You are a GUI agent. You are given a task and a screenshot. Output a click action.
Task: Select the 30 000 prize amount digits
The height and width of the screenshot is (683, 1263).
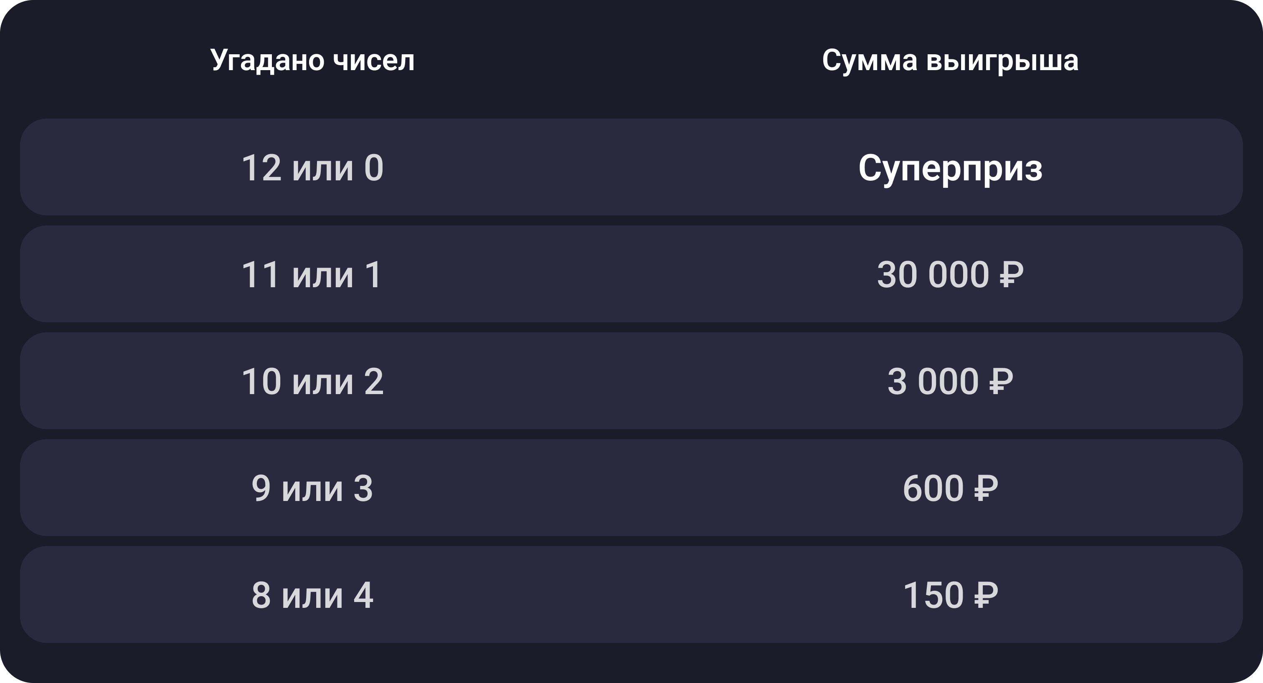pos(933,275)
